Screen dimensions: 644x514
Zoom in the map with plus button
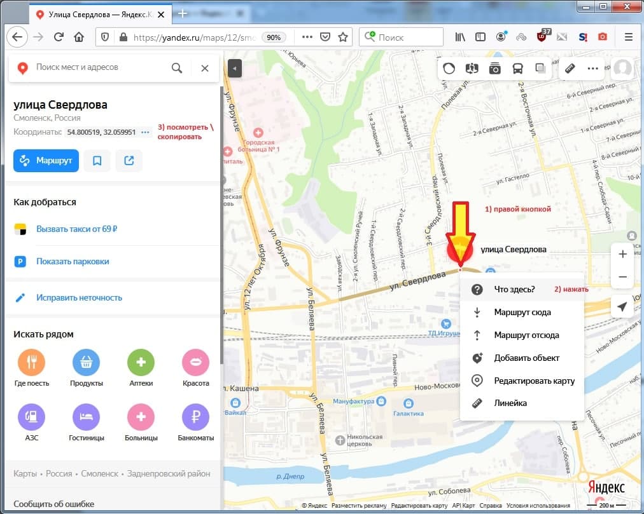(622, 254)
